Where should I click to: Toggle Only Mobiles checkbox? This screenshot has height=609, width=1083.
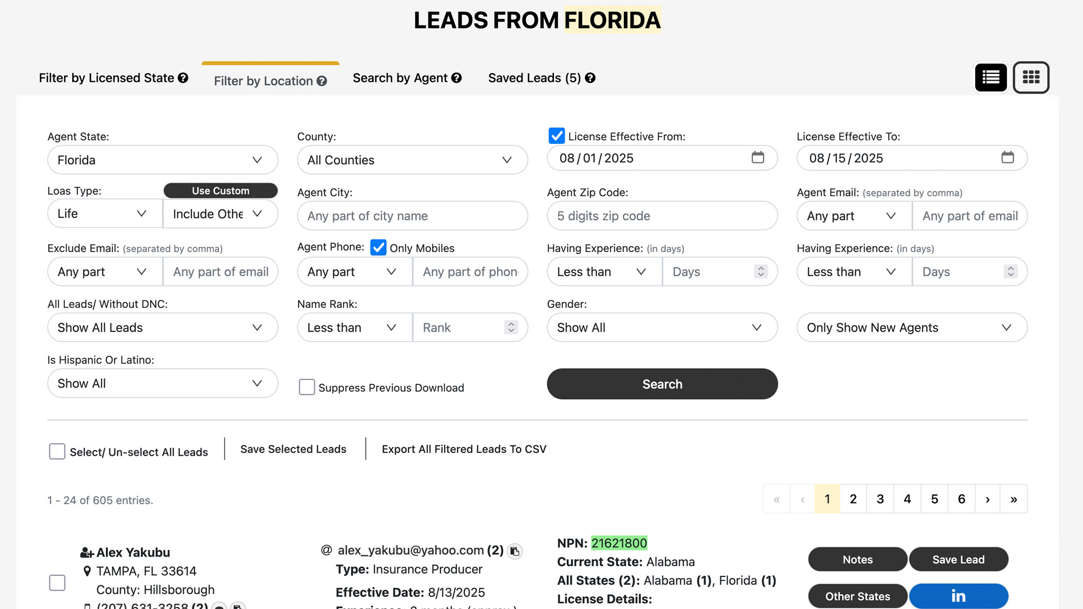click(378, 248)
